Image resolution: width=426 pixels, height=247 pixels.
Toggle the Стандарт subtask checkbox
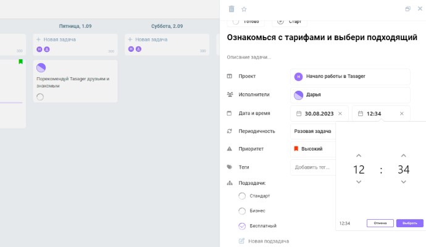[242, 196]
